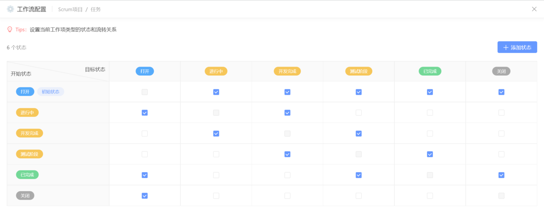Click the '6 个状态' count text
The image size is (544, 213).
tap(16, 48)
